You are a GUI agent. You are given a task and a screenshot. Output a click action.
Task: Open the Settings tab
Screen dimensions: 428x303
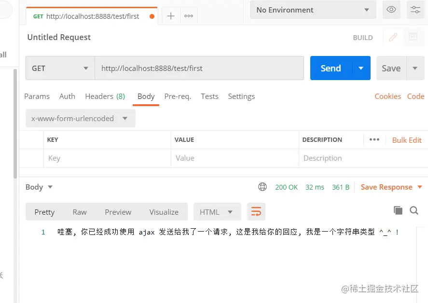pyautogui.click(x=242, y=96)
